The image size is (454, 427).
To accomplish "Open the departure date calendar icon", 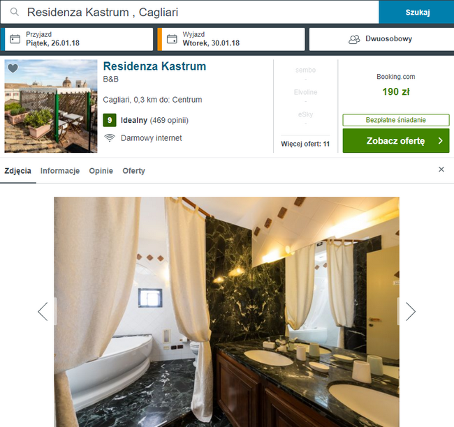I will (172, 39).
